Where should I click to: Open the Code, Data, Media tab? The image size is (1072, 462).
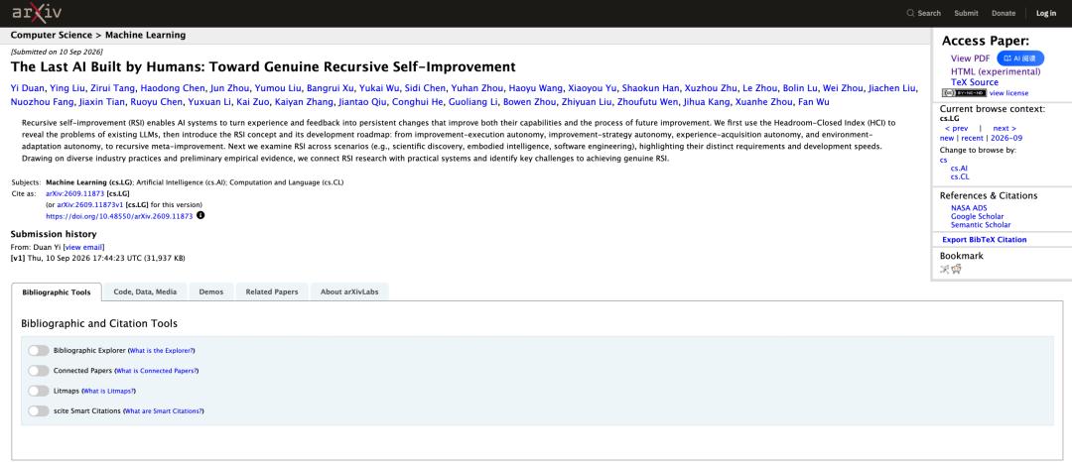[x=145, y=292]
